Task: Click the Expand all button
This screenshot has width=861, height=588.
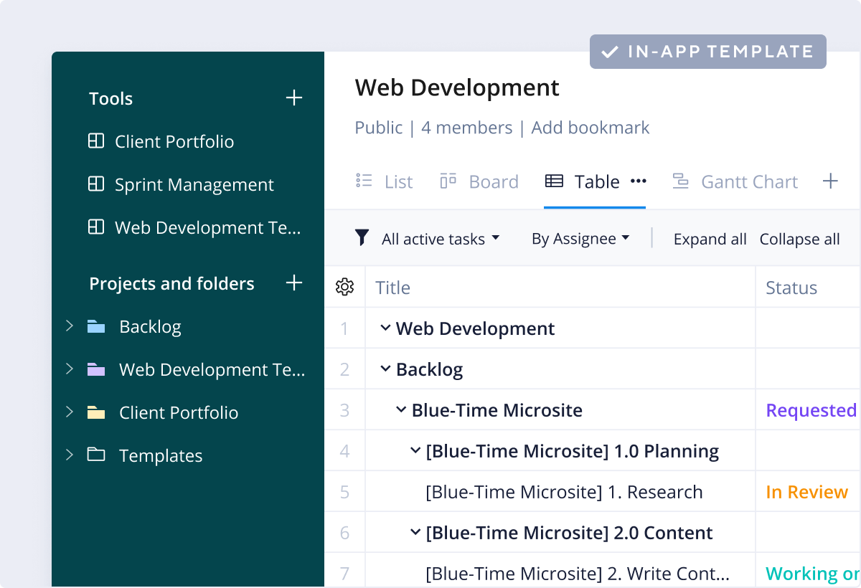Action: (x=710, y=240)
